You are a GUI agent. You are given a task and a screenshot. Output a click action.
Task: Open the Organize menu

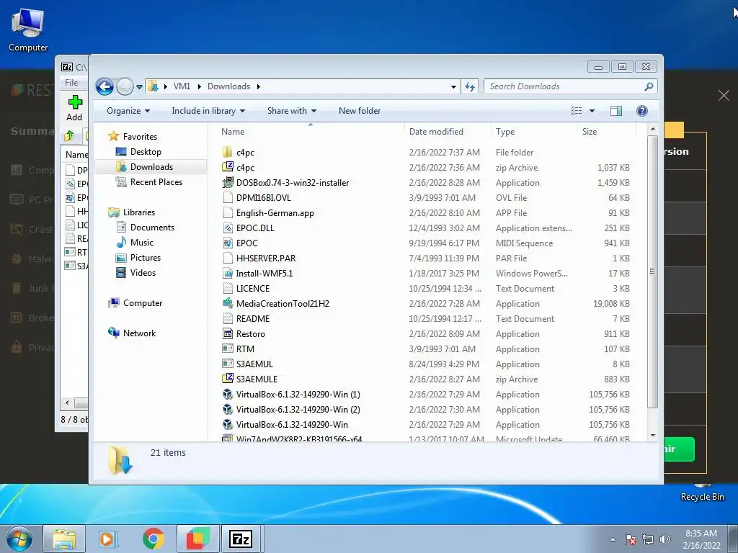pyautogui.click(x=128, y=111)
